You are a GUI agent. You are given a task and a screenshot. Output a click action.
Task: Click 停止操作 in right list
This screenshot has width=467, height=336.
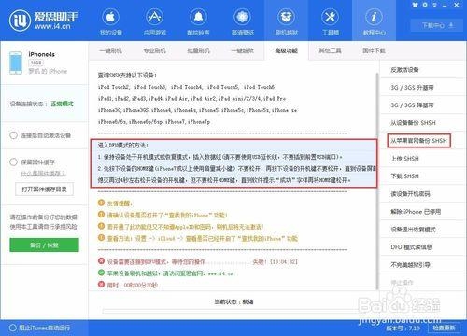point(402,283)
